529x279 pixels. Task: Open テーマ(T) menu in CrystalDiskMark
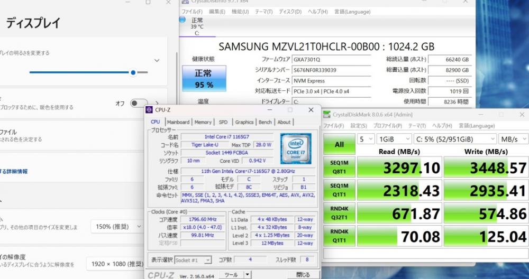click(417, 126)
